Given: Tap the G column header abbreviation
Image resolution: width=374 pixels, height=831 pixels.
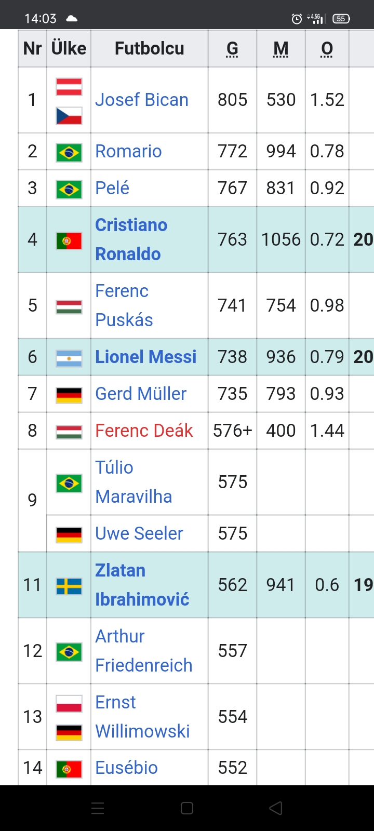Looking at the screenshot, I should [x=232, y=49].
